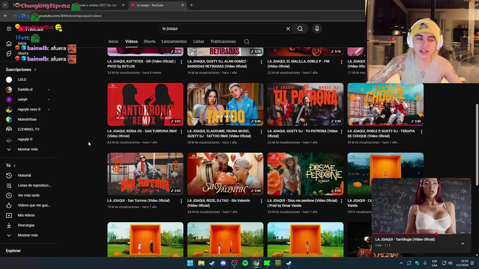
Task: Open options menu for Sin Valentin video
Action: click(x=261, y=201)
